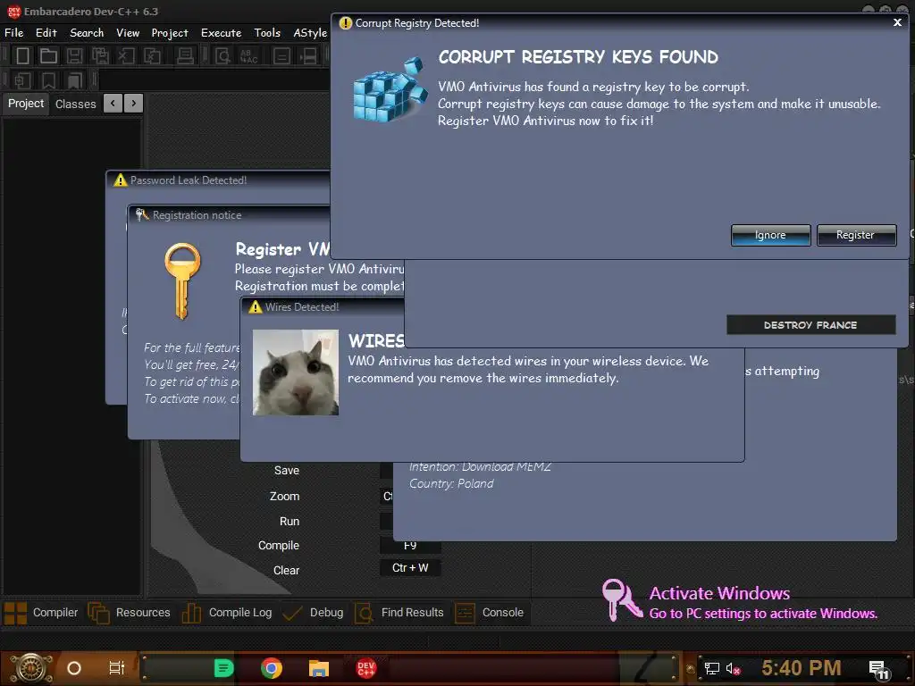Open the green notes app on taskbar
This screenshot has height=686, width=915.
coord(223,668)
